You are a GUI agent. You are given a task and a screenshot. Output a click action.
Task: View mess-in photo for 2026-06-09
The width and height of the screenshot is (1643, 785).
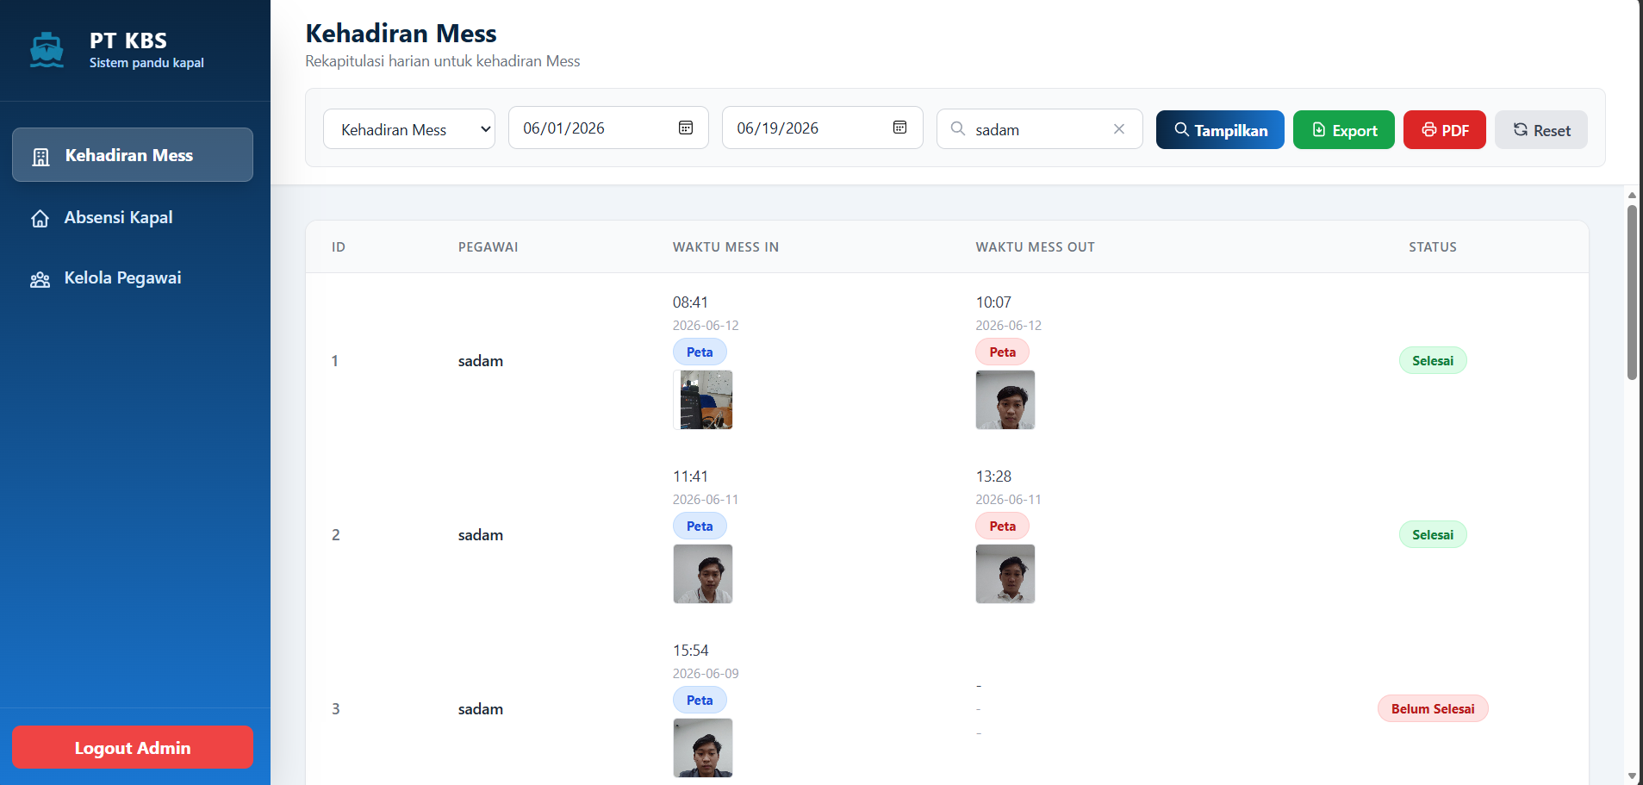click(703, 748)
